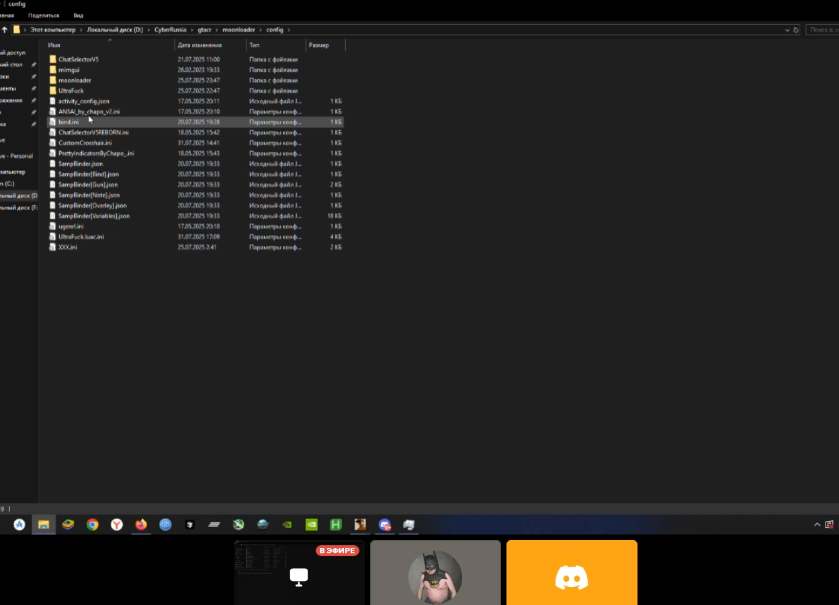Open Discord from the taskbar
The image size is (839, 605).
point(384,524)
